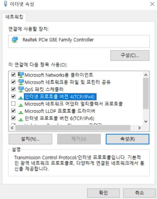Enable the 네트워크 어댑터 멀티플렉서 프로토콜 checkbox
The width and height of the screenshot is (157, 199).
[x=13, y=104]
